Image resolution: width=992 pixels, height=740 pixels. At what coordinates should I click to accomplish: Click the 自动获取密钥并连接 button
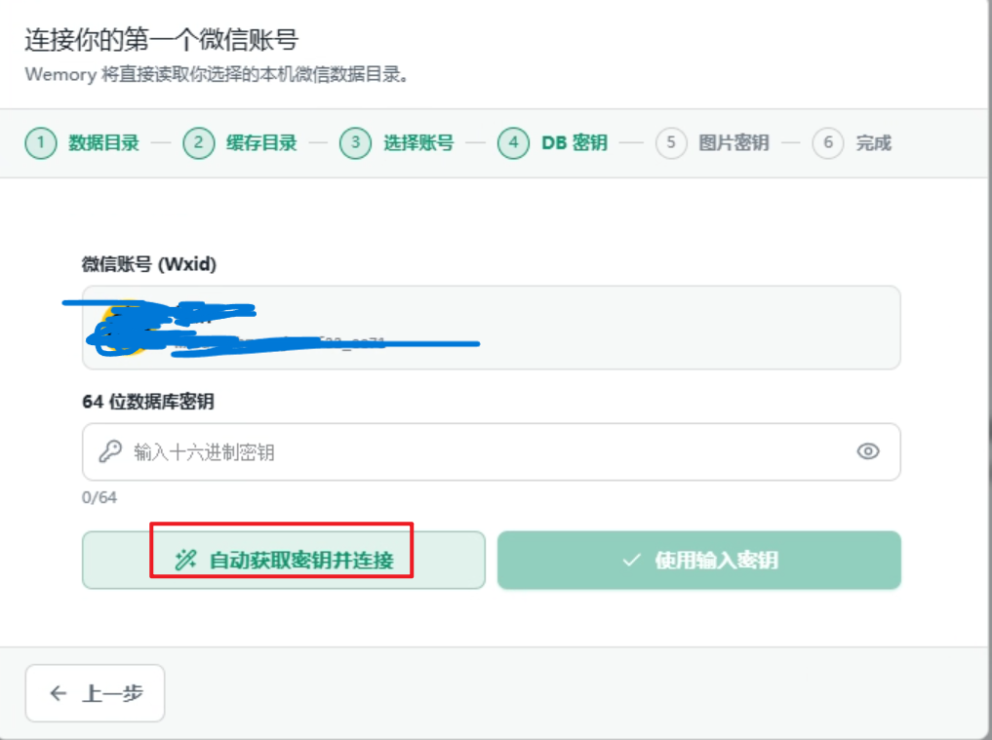284,560
